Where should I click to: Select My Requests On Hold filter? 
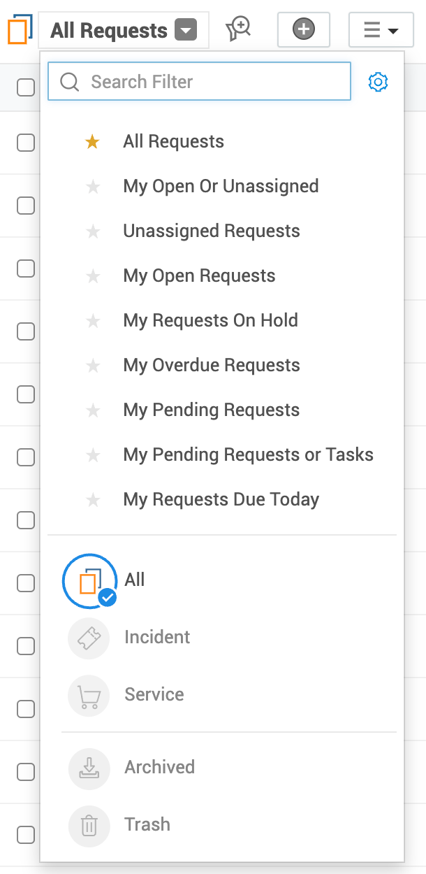click(210, 321)
